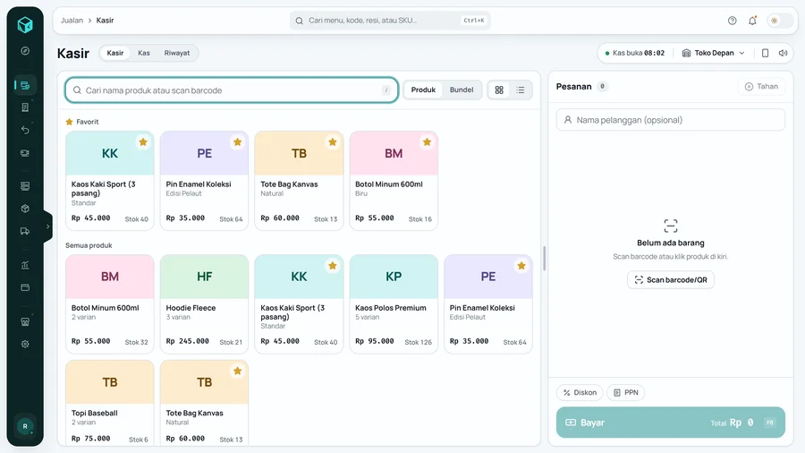Click the Stok 6 label on Topi Baseball
The height and width of the screenshot is (453, 805).
pyautogui.click(x=138, y=440)
